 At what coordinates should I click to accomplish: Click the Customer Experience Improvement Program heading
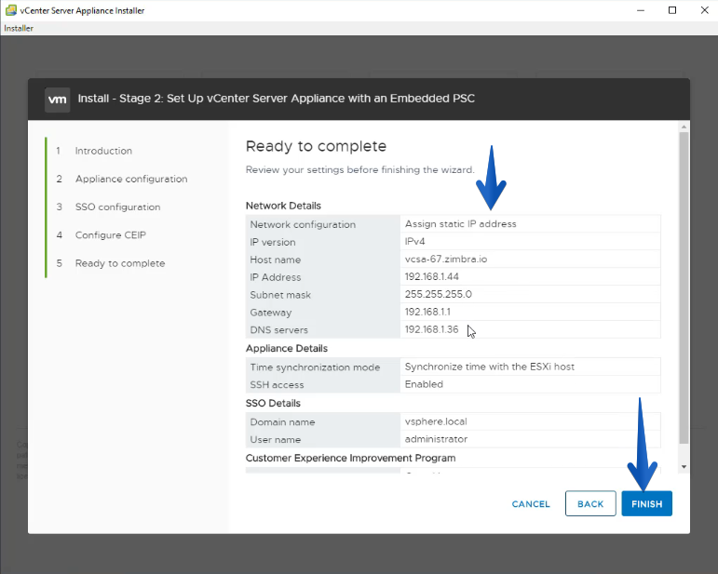[351, 459]
